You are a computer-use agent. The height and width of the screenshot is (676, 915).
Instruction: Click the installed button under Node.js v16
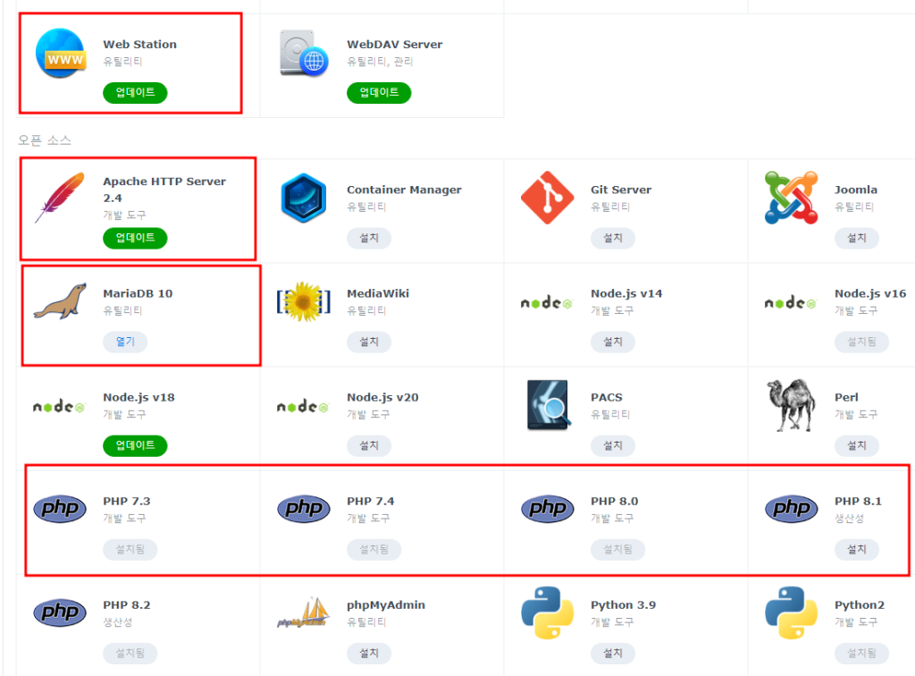tap(862, 342)
